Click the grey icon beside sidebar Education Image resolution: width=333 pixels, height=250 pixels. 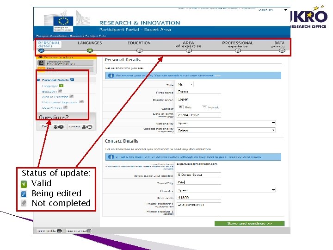click(60, 91)
